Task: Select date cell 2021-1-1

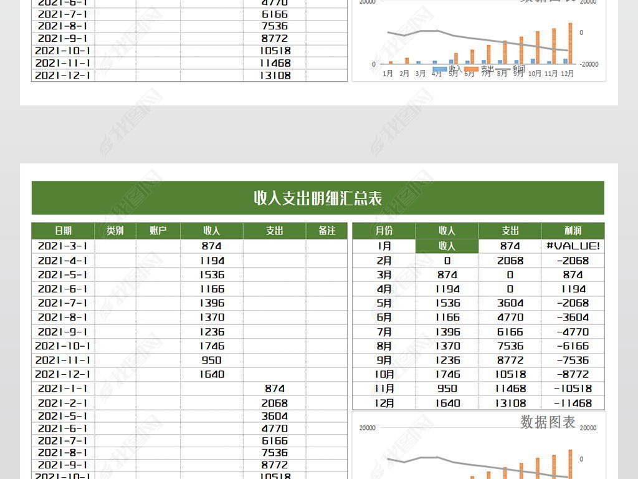Action: [63, 389]
